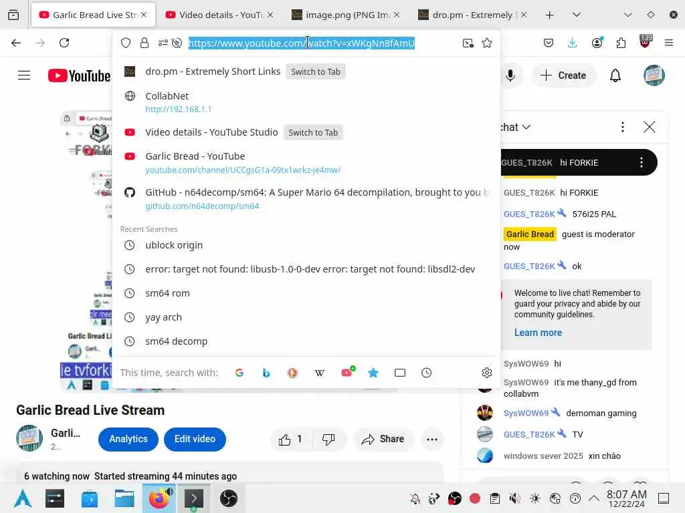
Task: Open the Firefox account icon
Action: click(597, 42)
